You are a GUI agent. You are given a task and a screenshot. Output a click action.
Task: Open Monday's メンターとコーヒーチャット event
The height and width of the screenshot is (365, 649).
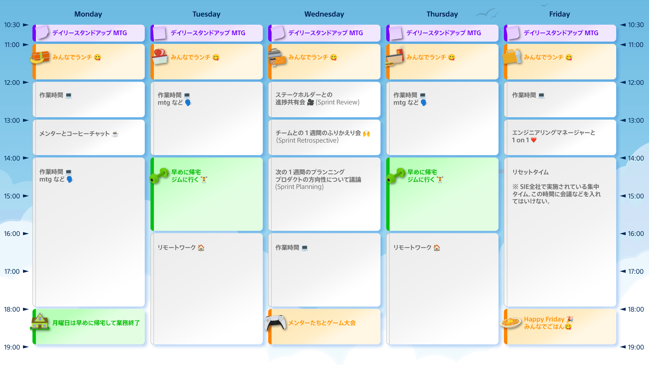[89, 137]
